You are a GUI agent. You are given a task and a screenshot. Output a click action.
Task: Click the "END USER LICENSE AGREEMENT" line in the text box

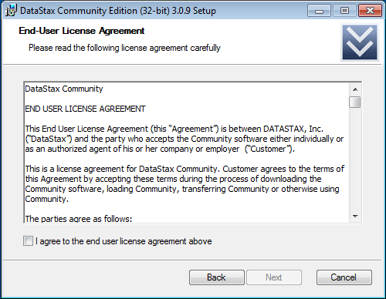point(85,109)
